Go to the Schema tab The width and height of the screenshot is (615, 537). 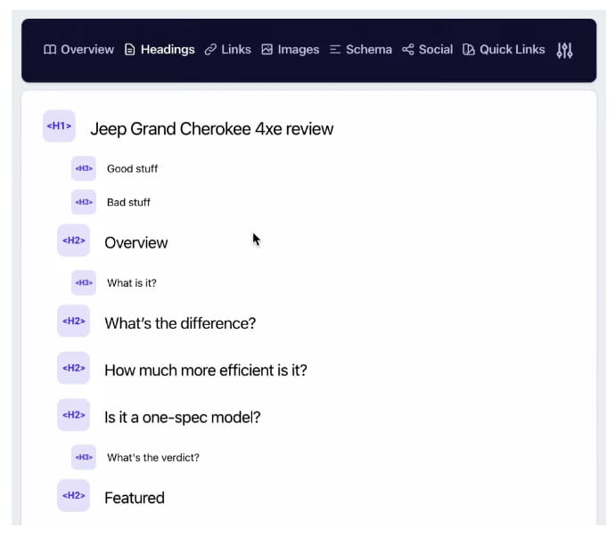pos(361,49)
